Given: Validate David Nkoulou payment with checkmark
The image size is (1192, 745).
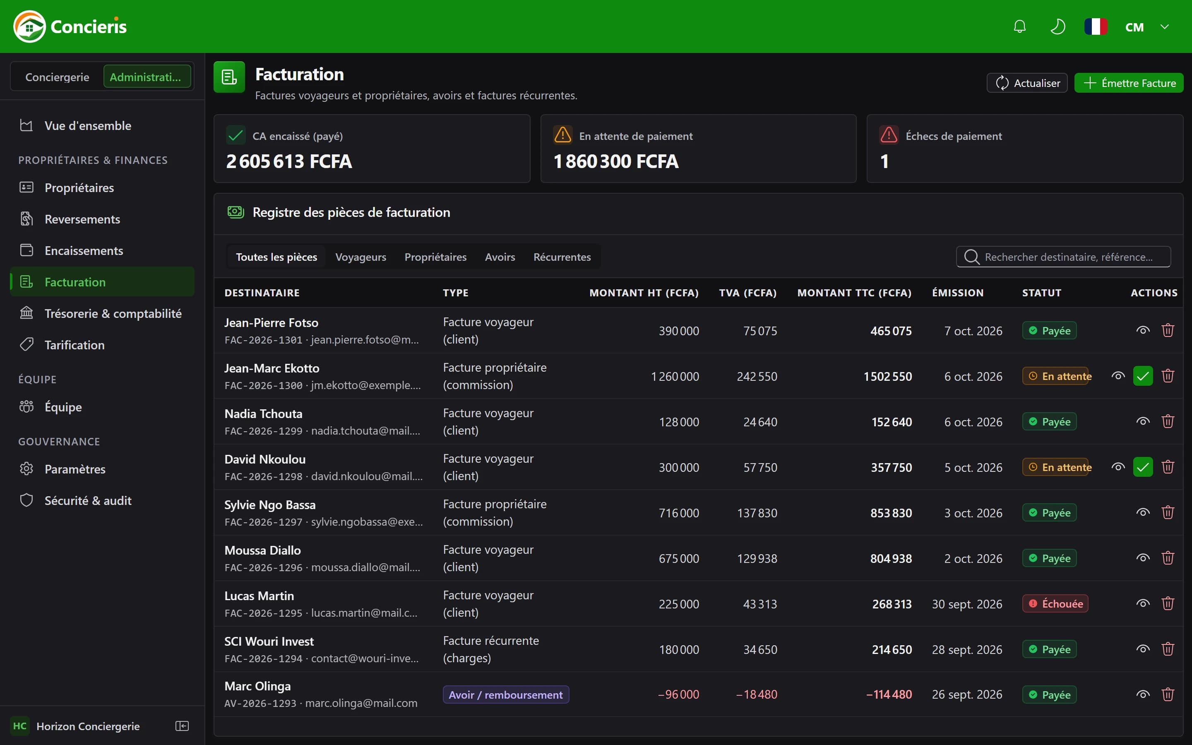Looking at the screenshot, I should (x=1143, y=467).
